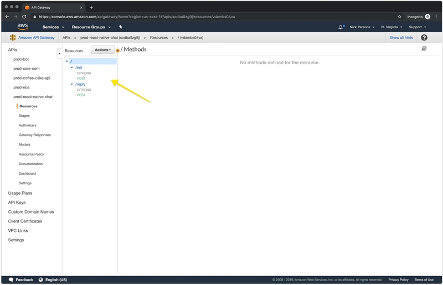Open a new browser tab with plus icon
This screenshot has width=443, height=285.
(x=91, y=8)
